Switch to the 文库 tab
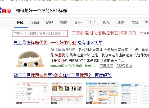The height and width of the screenshot is (108, 149). [x=135, y=22]
